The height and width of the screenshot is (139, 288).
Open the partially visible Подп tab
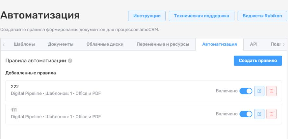(x=275, y=44)
